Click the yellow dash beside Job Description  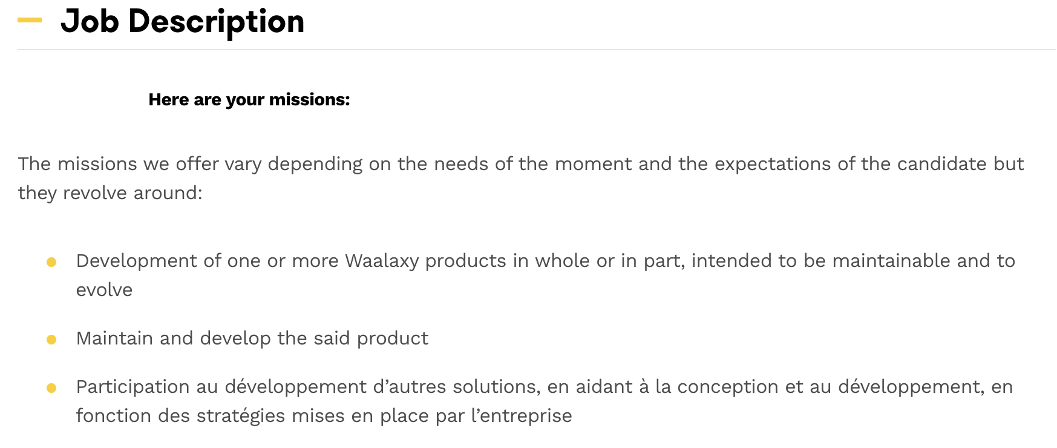(30, 21)
